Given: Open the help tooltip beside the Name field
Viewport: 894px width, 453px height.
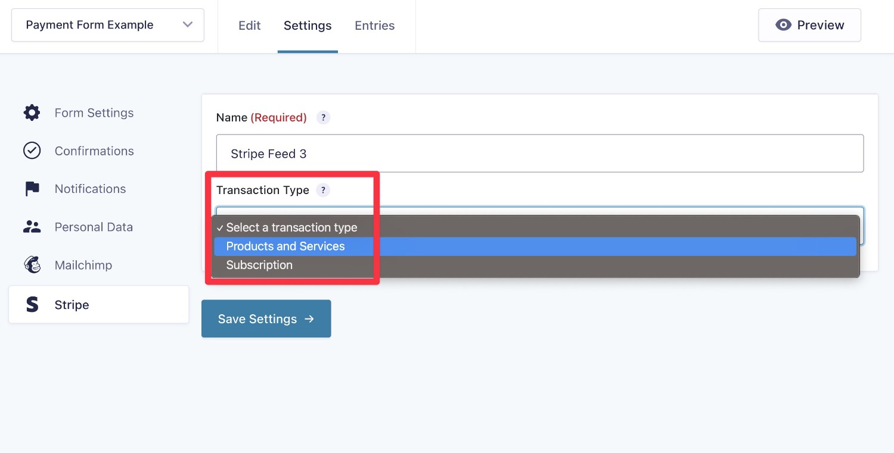Looking at the screenshot, I should coord(323,117).
